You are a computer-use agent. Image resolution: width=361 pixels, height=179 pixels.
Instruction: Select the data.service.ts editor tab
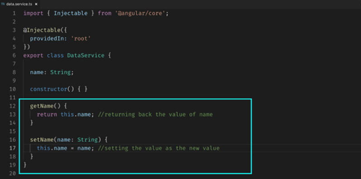pyautogui.click(x=19, y=4)
